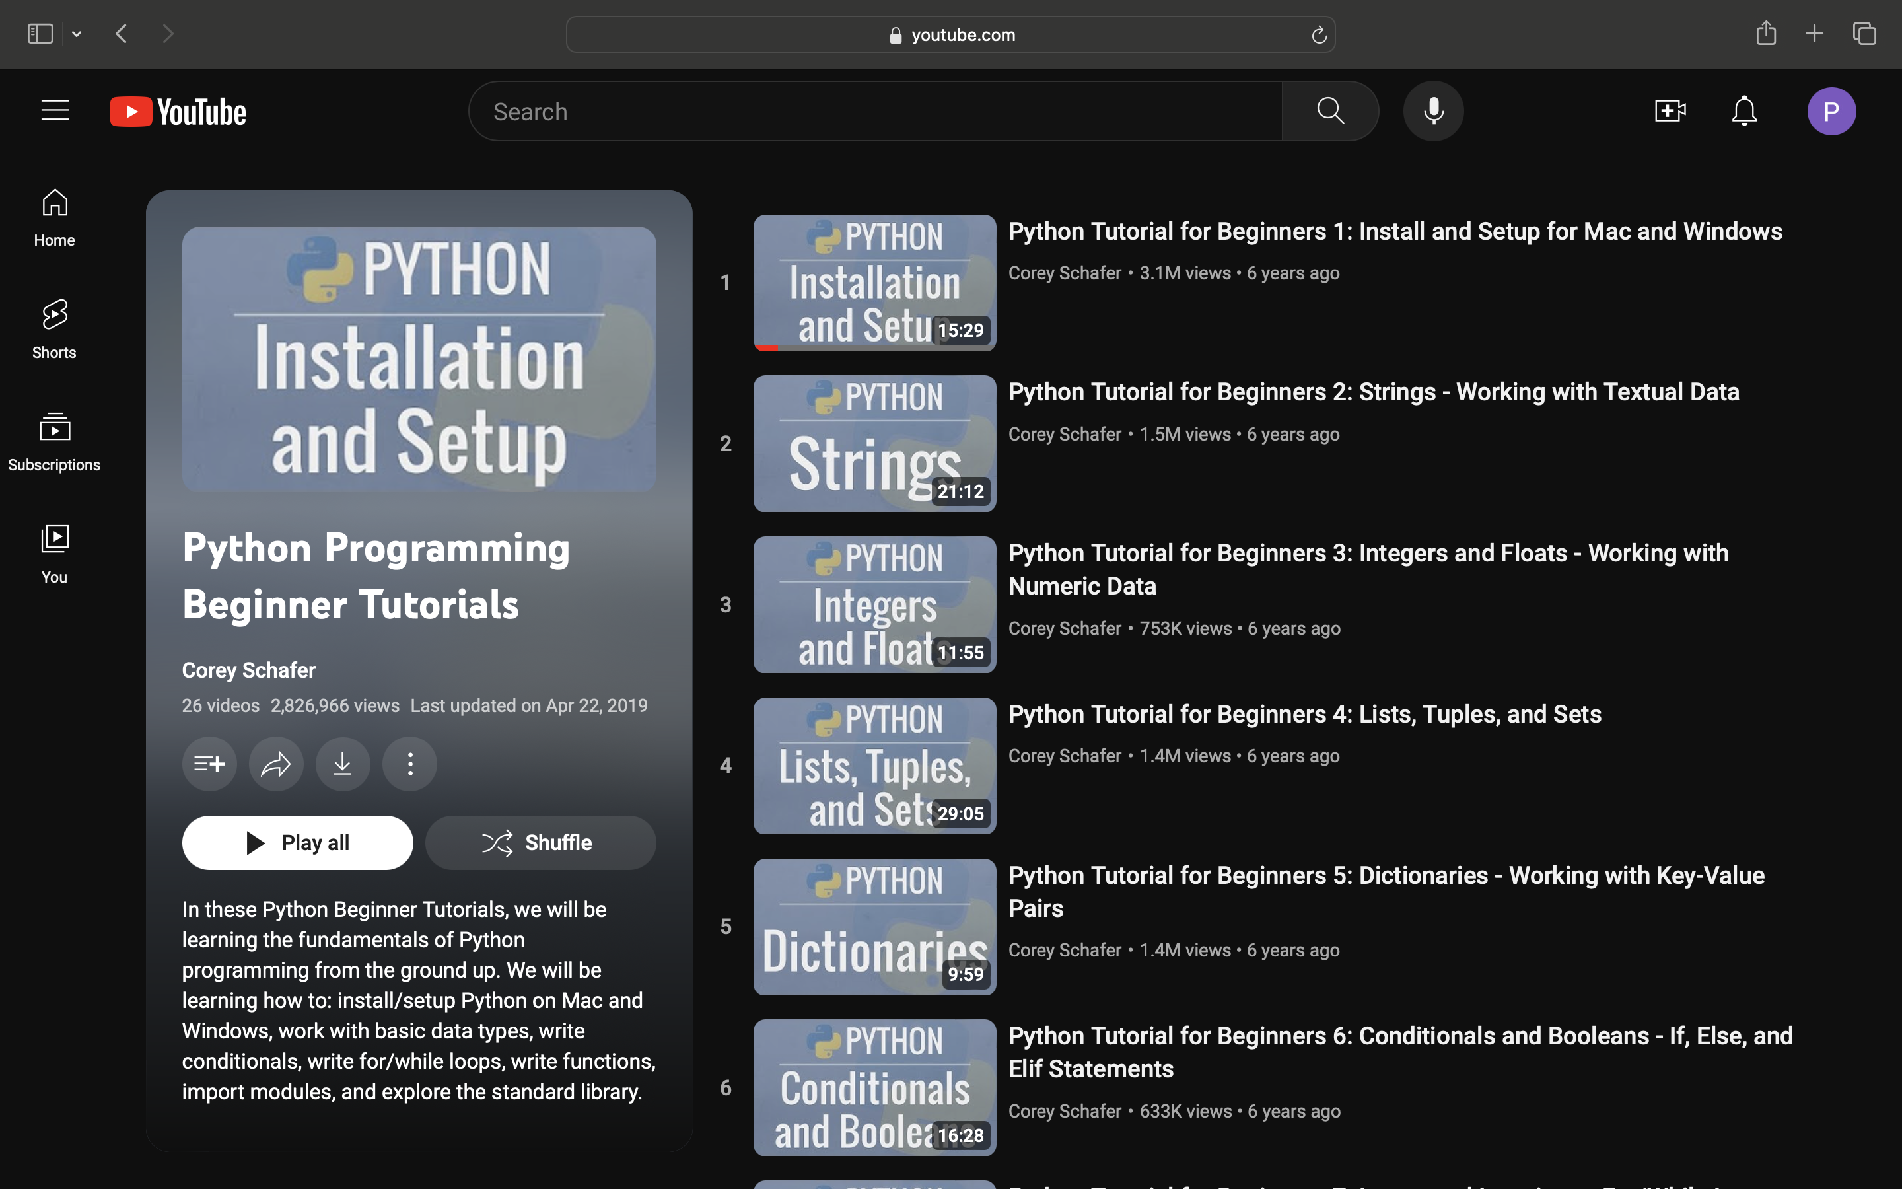The height and width of the screenshot is (1189, 1902).
Task: Toggle the Safari sidebar panel
Action: (x=40, y=33)
